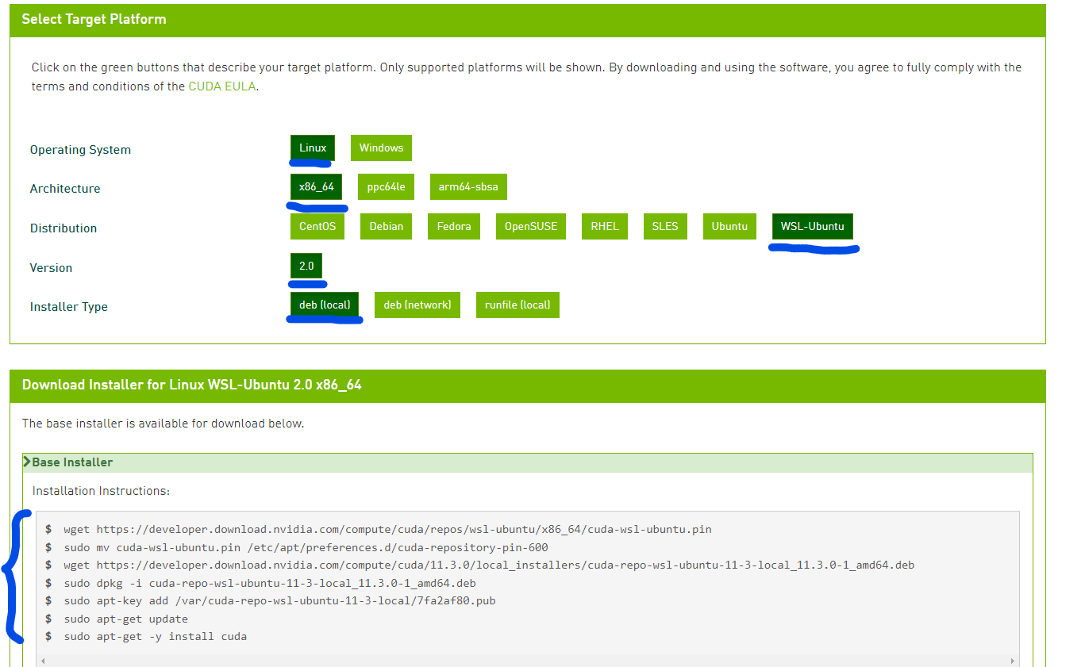1085x667 pixels.
Task: Select version 2.0
Action: pyautogui.click(x=306, y=266)
